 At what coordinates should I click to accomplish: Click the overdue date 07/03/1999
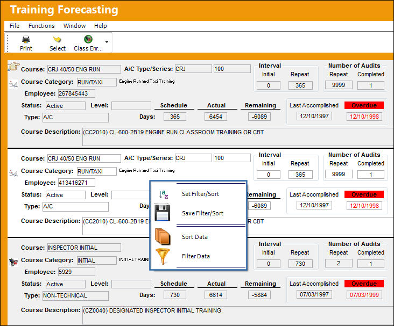[x=364, y=295]
